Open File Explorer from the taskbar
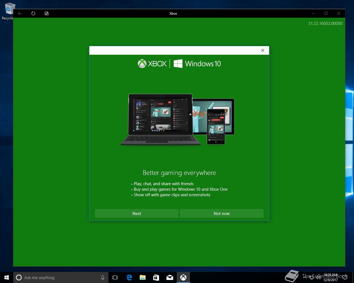 (142, 277)
